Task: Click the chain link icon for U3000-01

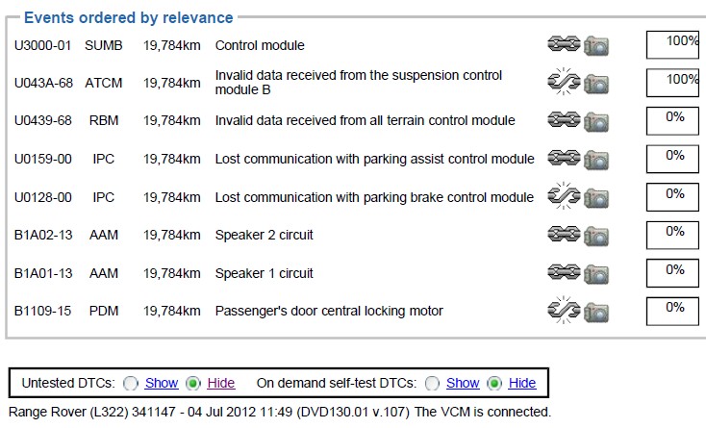Action: coord(564,44)
